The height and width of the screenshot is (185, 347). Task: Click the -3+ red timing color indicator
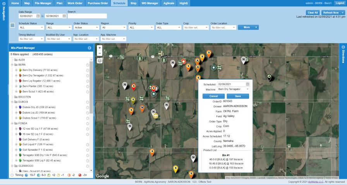pos(80,175)
